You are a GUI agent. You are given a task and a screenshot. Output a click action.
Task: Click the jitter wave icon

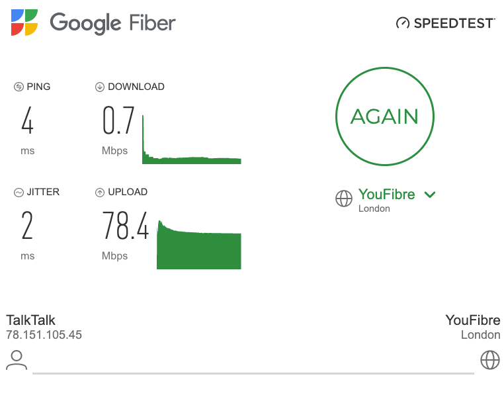(x=19, y=193)
